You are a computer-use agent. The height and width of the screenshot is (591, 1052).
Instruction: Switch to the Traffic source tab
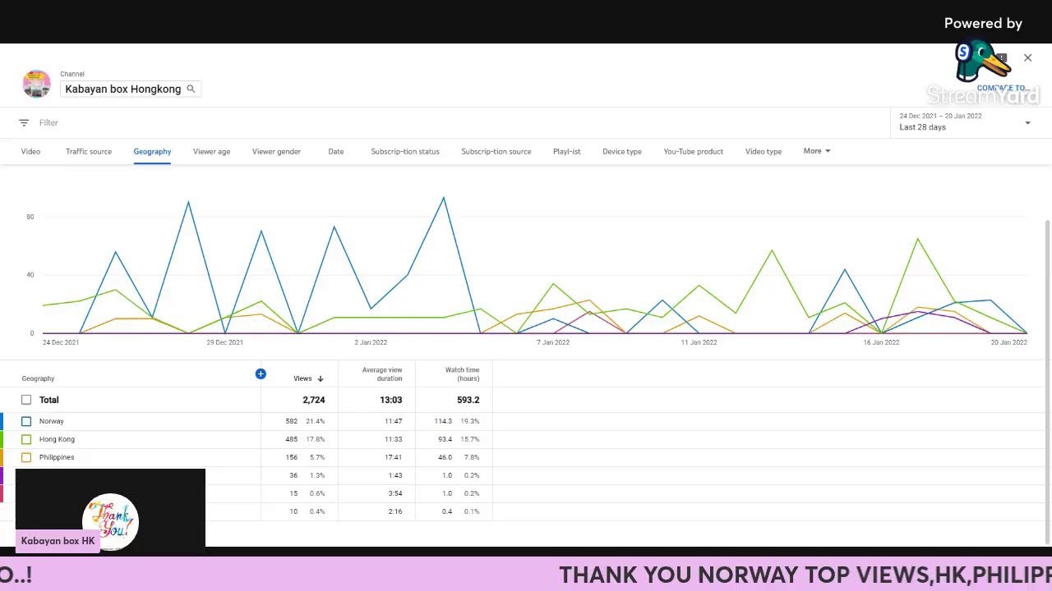coord(89,152)
